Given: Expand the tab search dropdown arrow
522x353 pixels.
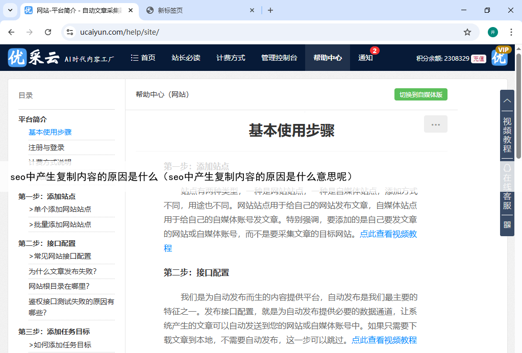Looking at the screenshot, I should (x=10, y=10).
